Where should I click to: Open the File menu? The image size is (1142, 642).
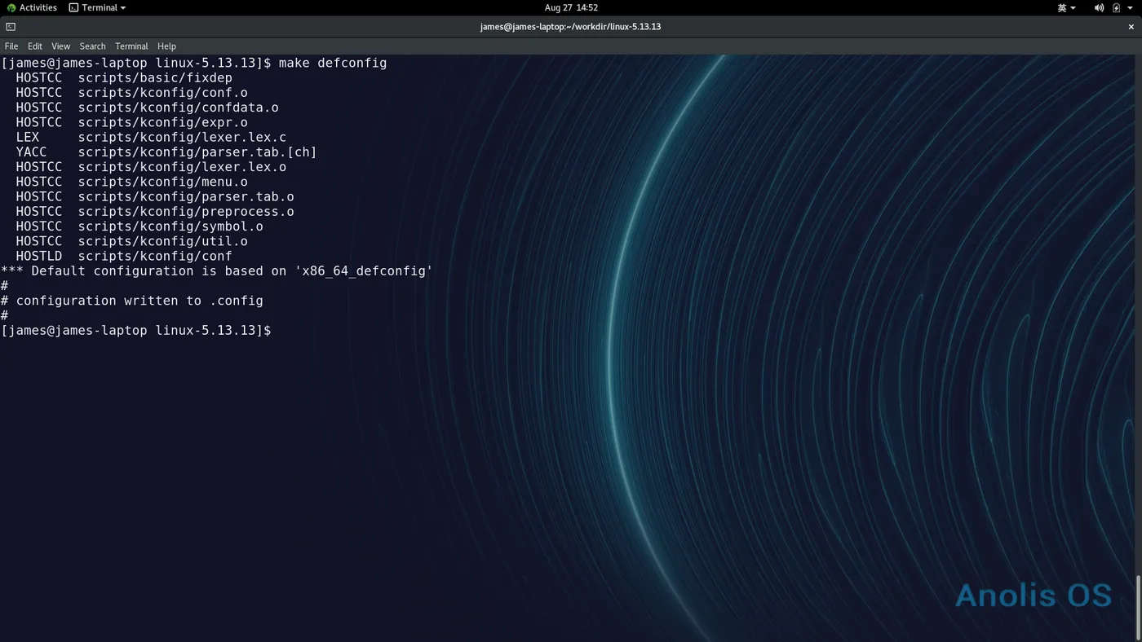click(11, 46)
